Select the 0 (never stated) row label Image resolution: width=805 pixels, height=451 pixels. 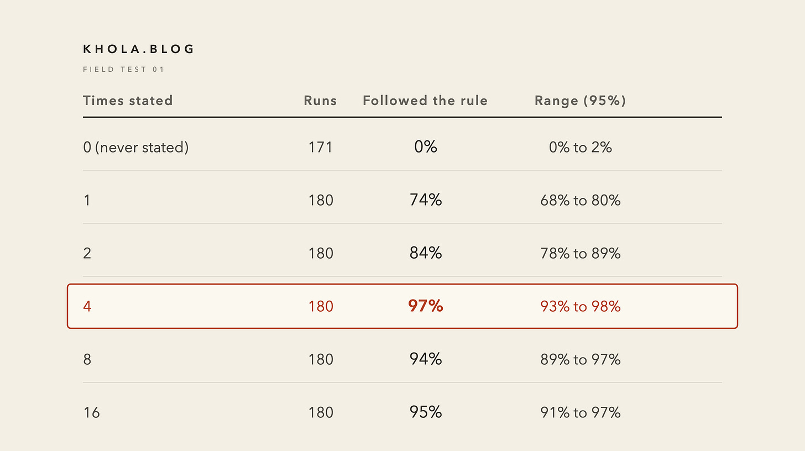tap(136, 147)
